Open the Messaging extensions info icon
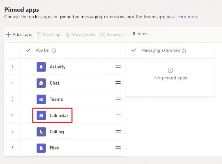Viewport: 222px width, 164px height. 184,50
